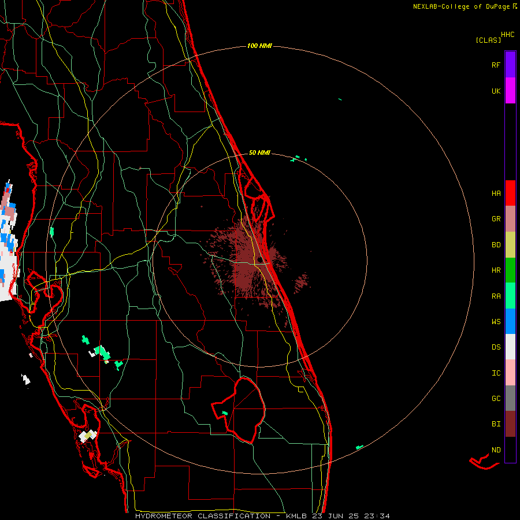The image size is (520, 520).
Task: Click the BD yellow legend swatch
Action: (510, 245)
